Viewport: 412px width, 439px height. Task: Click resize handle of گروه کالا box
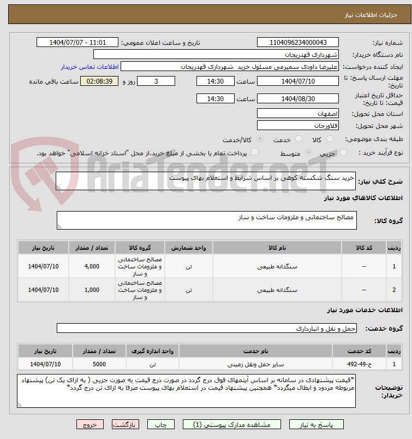coord(59,227)
